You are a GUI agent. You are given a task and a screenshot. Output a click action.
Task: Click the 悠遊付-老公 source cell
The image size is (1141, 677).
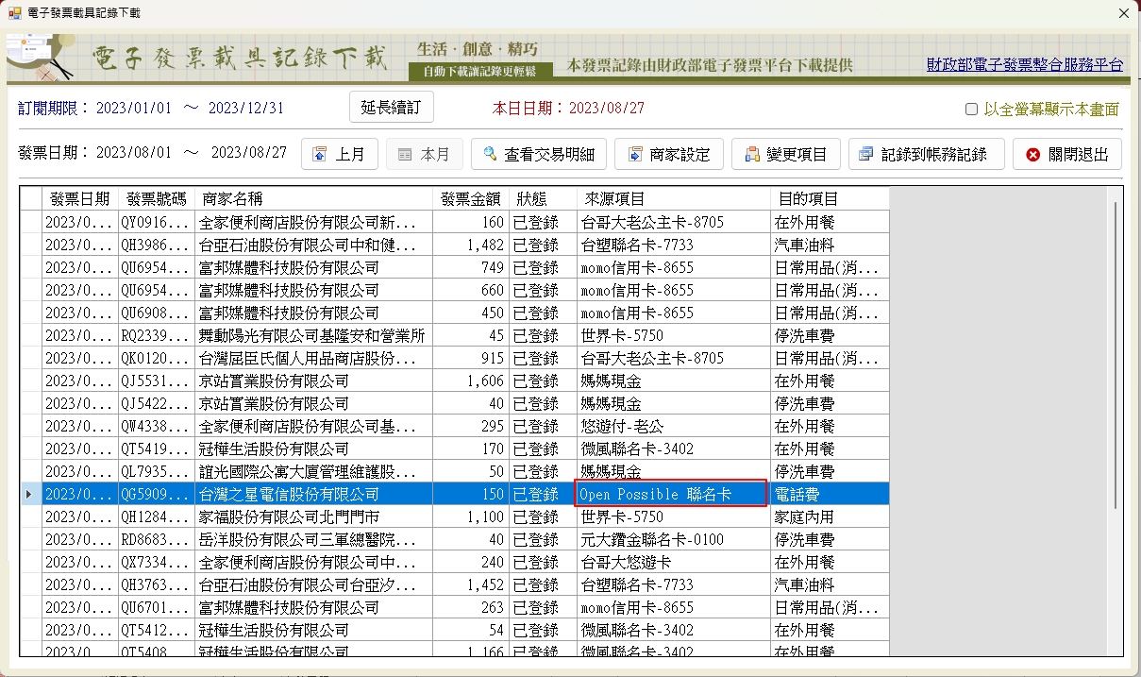pyautogui.click(x=673, y=426)
